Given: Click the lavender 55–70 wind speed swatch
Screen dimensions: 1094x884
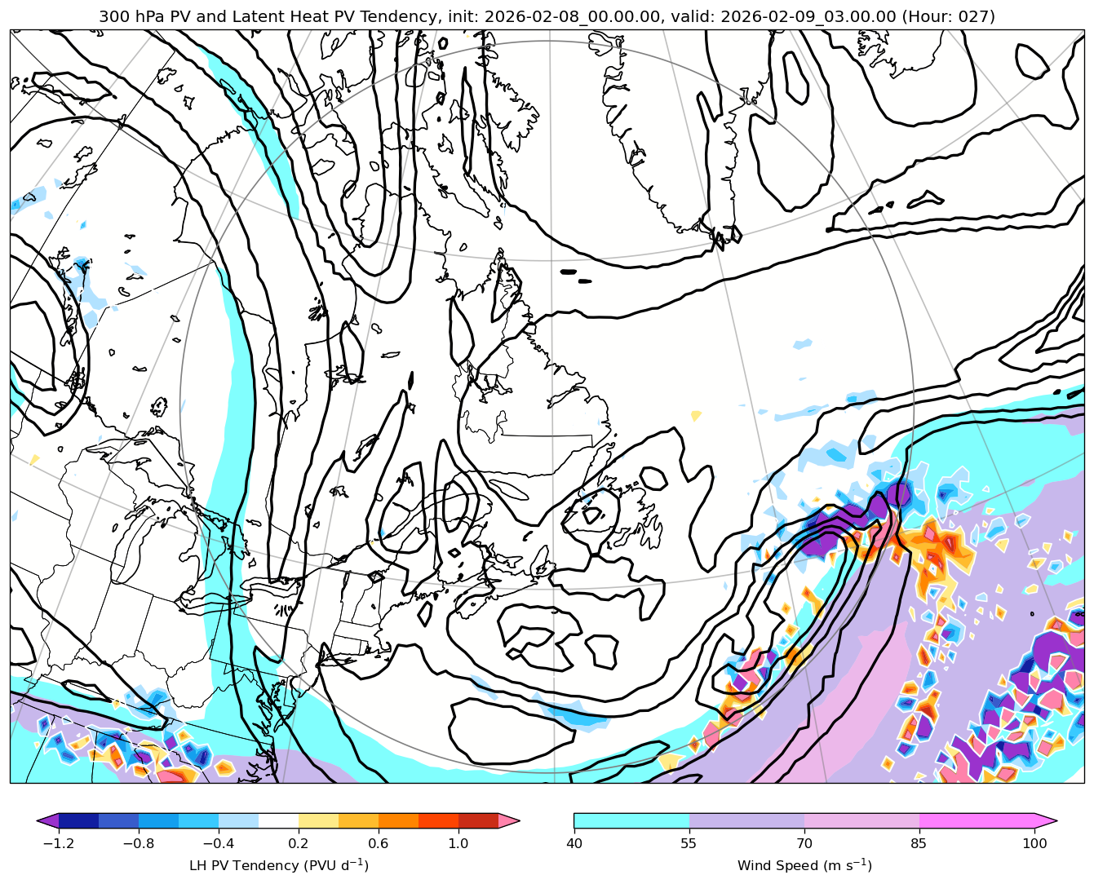Looking at the screenshot, I should click(x=746, y=820).
